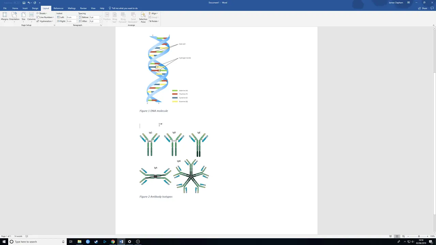Click the Share button

tap(423, 8)
